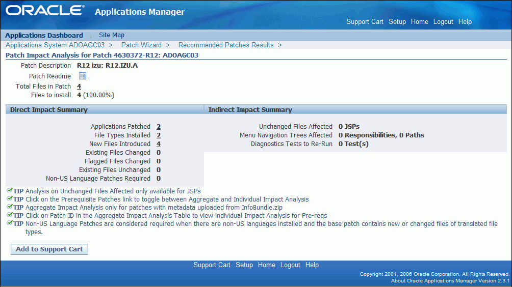The image size is (512, 287).
Task: Select the Existing Files Changed value
Action: click(x=159, y=153)
